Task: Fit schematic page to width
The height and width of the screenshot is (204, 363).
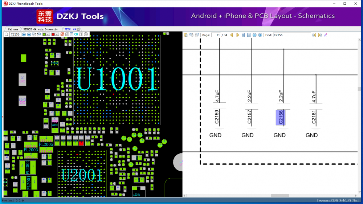Action: [x=243, y=35]
